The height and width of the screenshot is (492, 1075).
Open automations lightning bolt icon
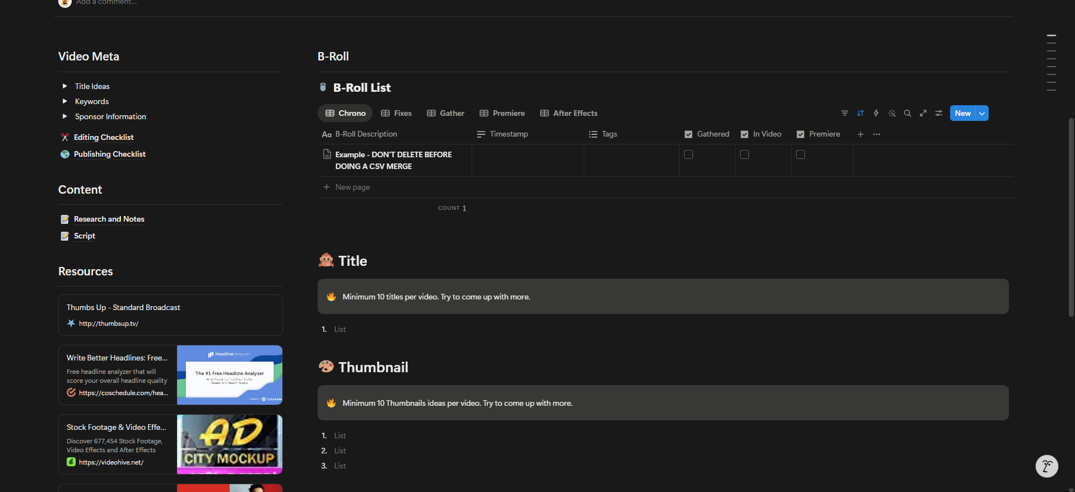[876, 113]
